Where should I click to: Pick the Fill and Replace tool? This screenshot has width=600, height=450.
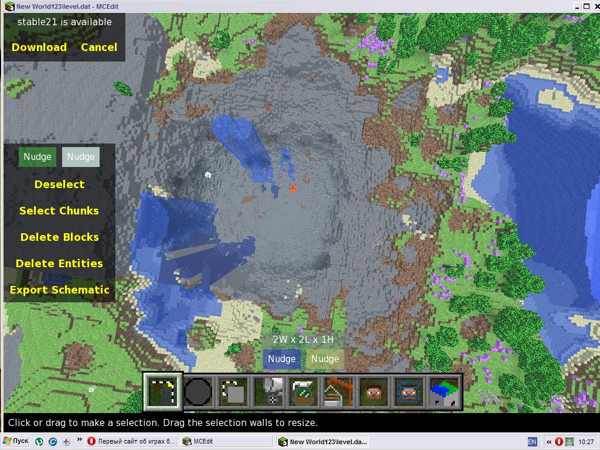[268, 391]
